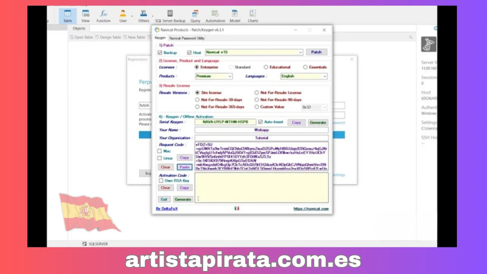Open the By DeltaFoX link

(x=167, y=209)
